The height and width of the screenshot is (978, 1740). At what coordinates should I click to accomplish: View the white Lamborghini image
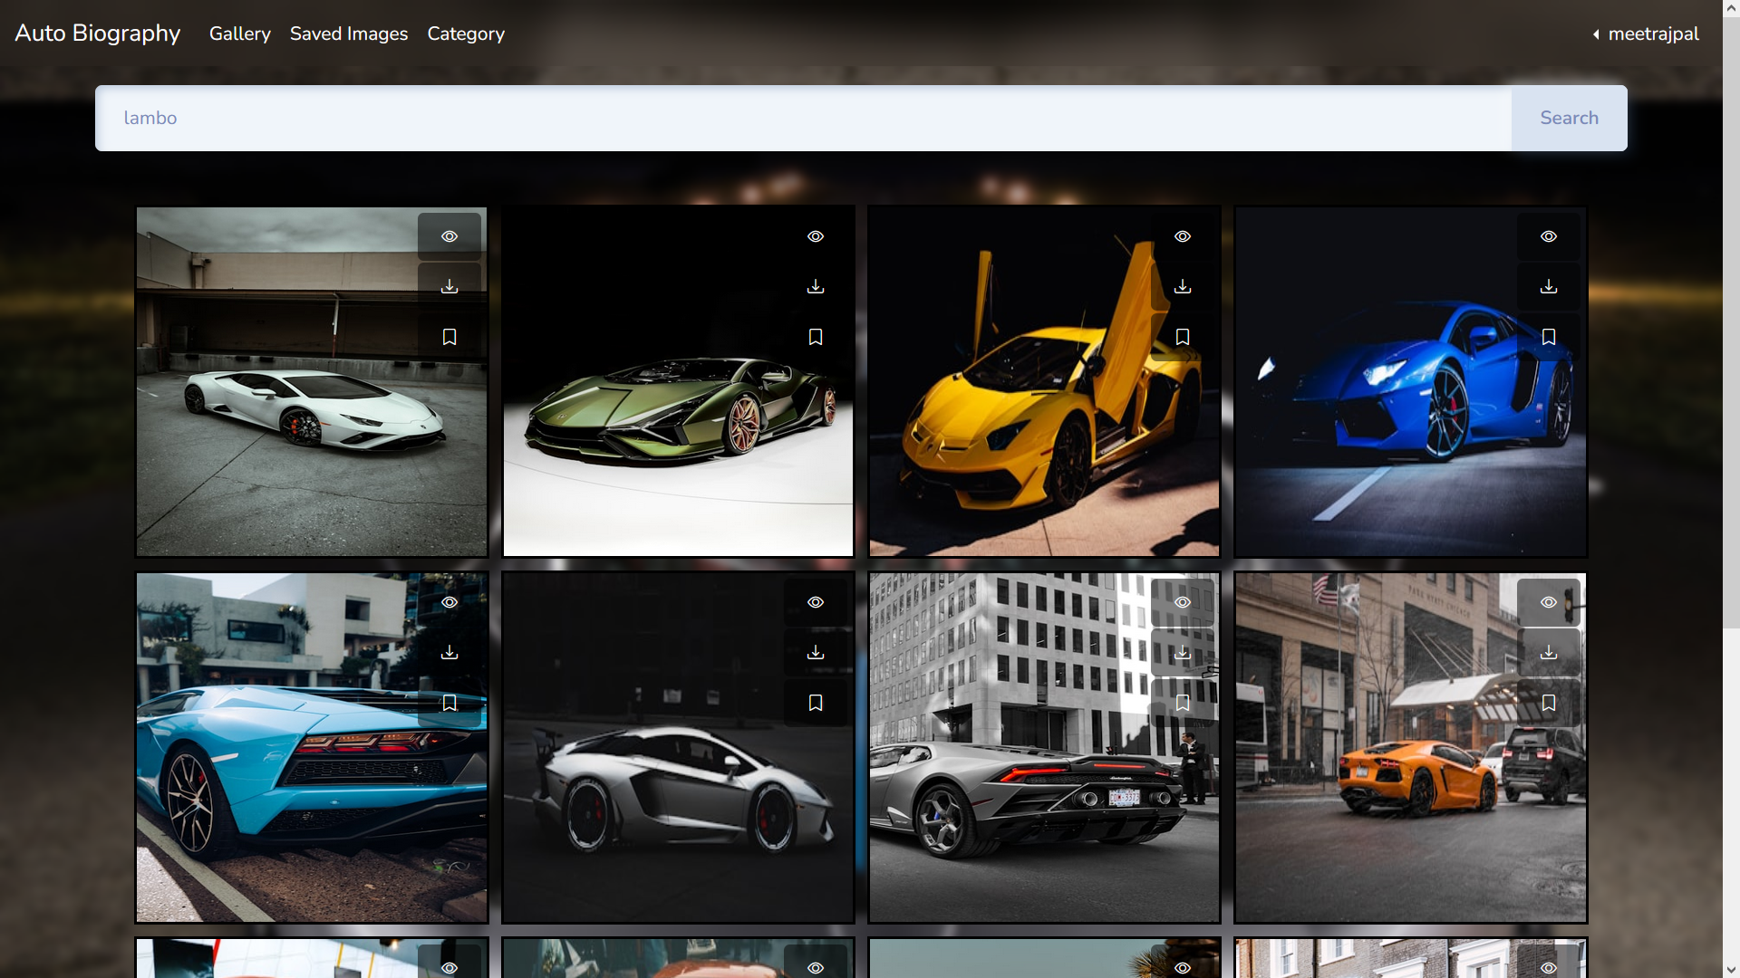449,236
